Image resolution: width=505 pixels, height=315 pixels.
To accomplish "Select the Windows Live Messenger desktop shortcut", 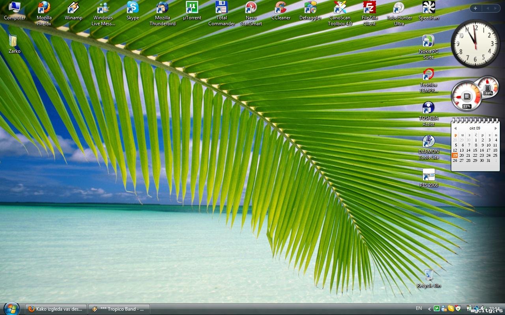I will click(103, 13).
